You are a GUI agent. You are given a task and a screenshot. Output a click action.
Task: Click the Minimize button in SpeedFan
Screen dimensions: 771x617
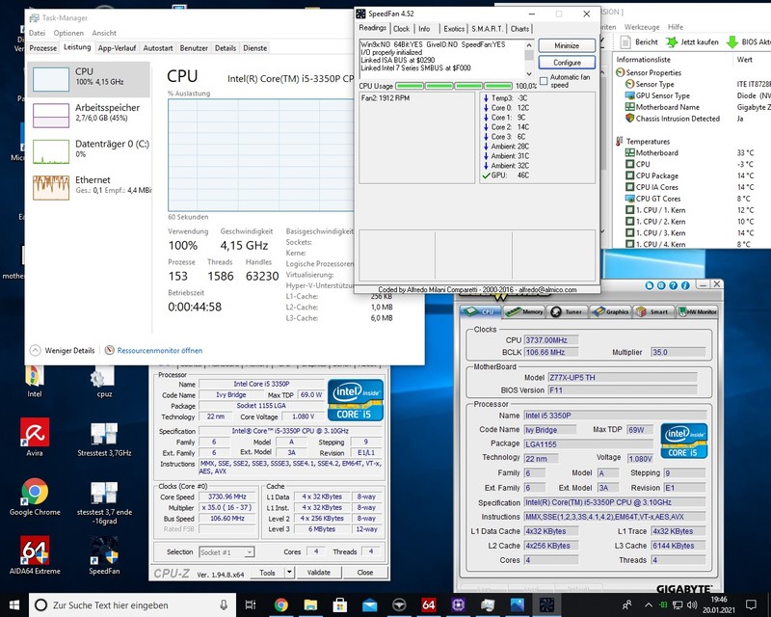(567, 45)
